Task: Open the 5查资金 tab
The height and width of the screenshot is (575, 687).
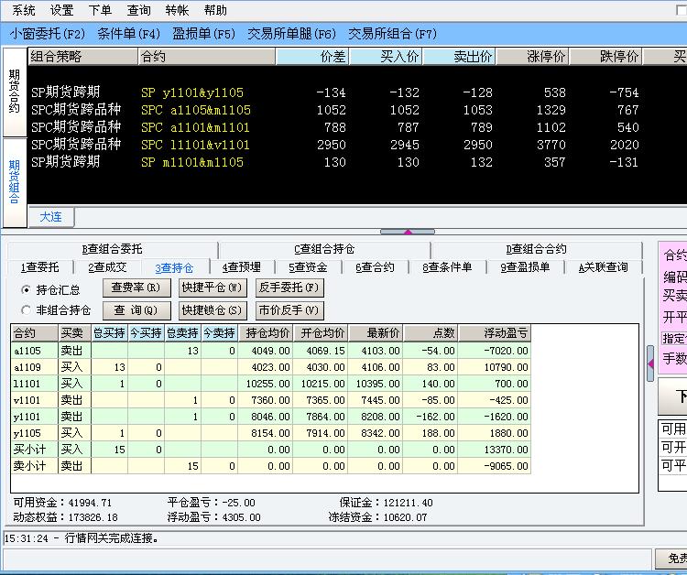Action: click(308, 267)
